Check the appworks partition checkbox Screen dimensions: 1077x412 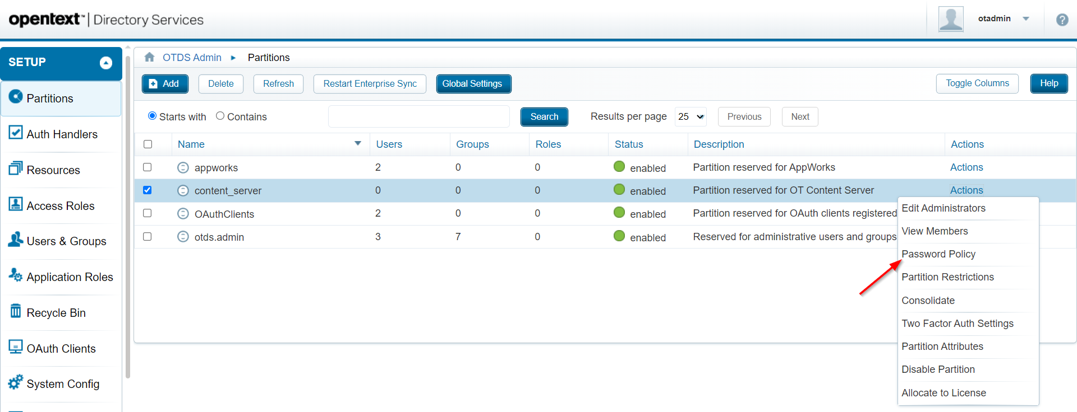(x=148, y=167)
